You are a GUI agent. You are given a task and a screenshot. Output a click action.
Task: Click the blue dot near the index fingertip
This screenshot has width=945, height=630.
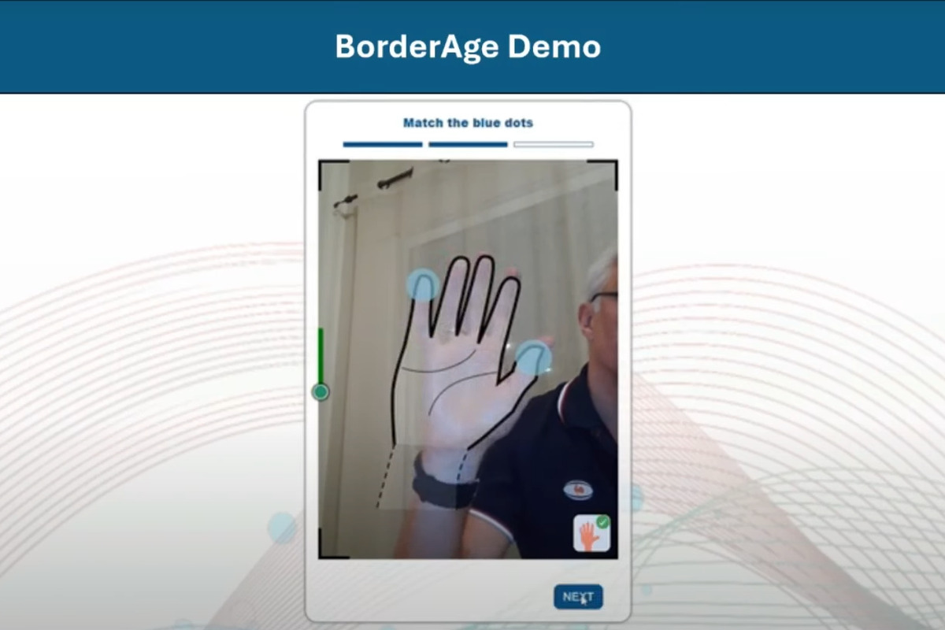coord(423,285)
